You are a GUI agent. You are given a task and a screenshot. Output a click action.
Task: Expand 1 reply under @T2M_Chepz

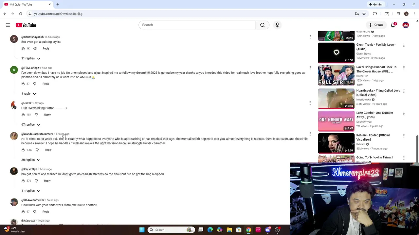(x=28, y=94)
